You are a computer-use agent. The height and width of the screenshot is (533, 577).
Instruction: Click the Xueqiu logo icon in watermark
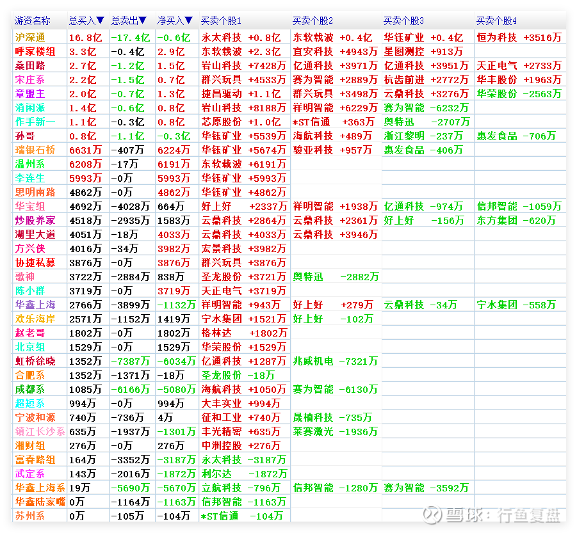pyautogui.click(x=434, y=514)
